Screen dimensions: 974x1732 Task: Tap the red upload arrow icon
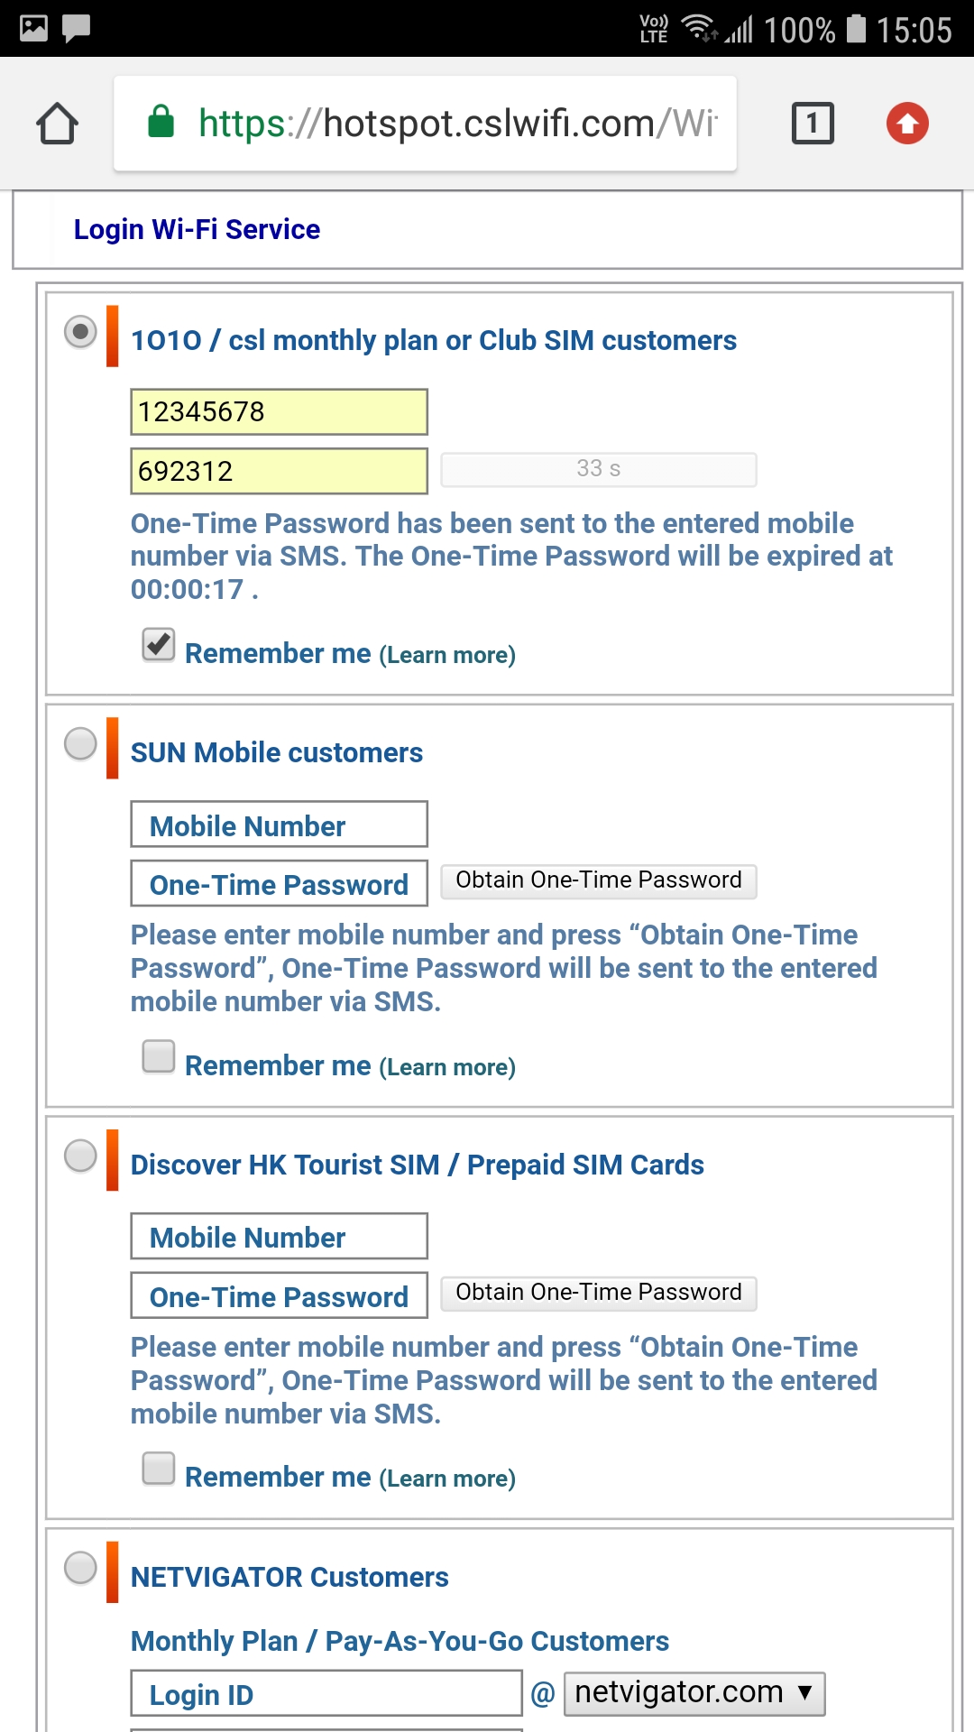click(906, 124)
